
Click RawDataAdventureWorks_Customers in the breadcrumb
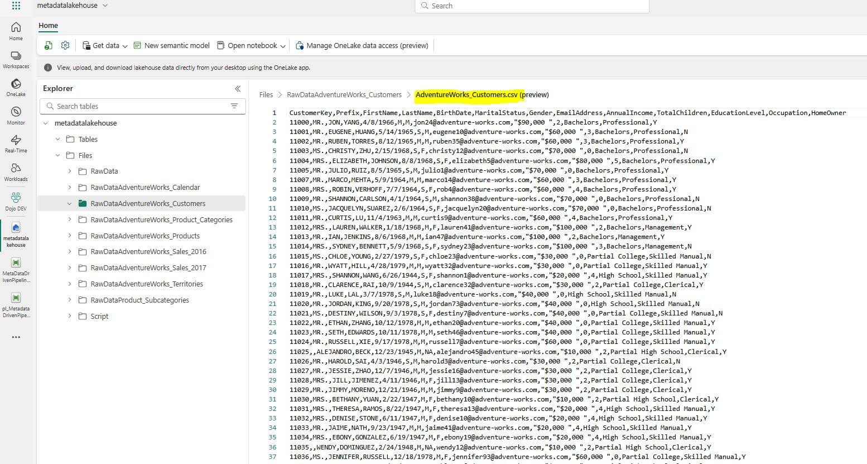coord(344,95)
